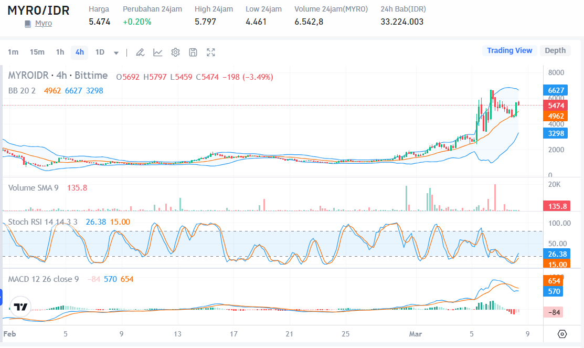This screenshot has width=584, height=348.
Task: Select the Volume SMA 9 indicator legend
Action: [x=33, y=188]
